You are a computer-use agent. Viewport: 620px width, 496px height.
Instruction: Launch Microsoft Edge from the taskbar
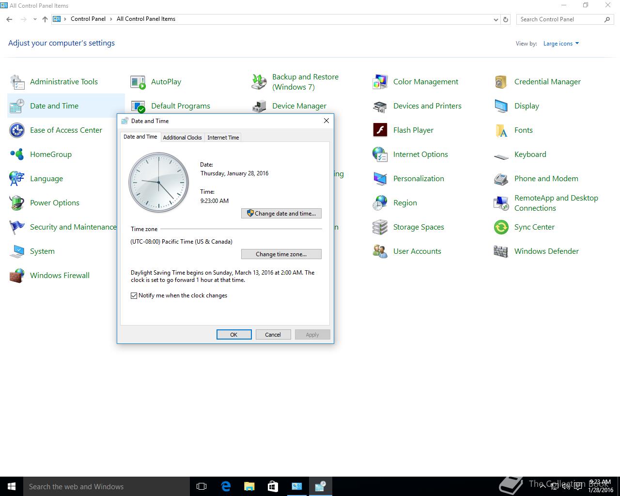point(225,486)
